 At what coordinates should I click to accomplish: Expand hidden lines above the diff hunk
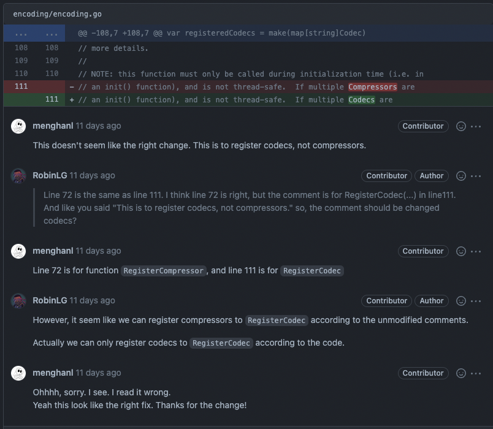pos(21,33)
